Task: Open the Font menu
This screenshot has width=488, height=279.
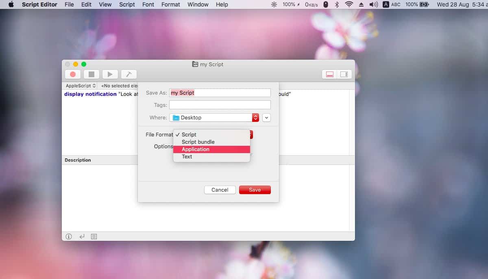Action: coord(148,4)
